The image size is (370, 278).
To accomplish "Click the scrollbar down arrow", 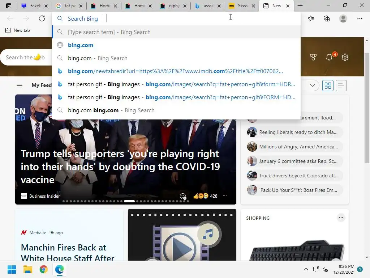I will [x=367, y=257].
